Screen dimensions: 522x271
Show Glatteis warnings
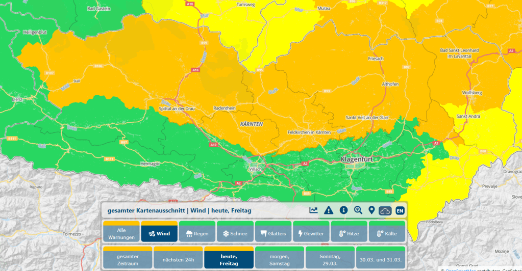pyautogui.click(x=273, y=232)
